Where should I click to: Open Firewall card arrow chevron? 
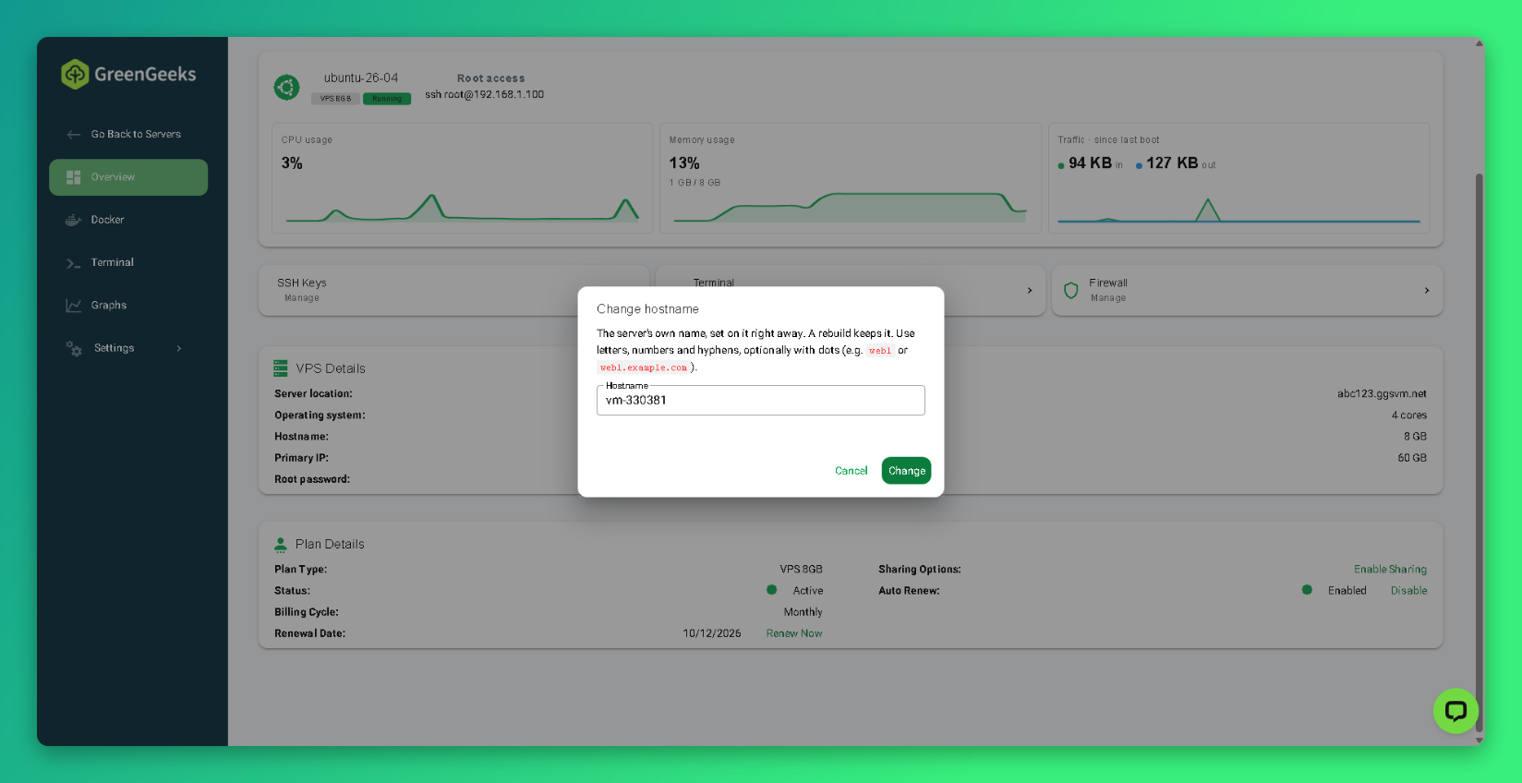pyautogui.click(x=1427, y=291)
